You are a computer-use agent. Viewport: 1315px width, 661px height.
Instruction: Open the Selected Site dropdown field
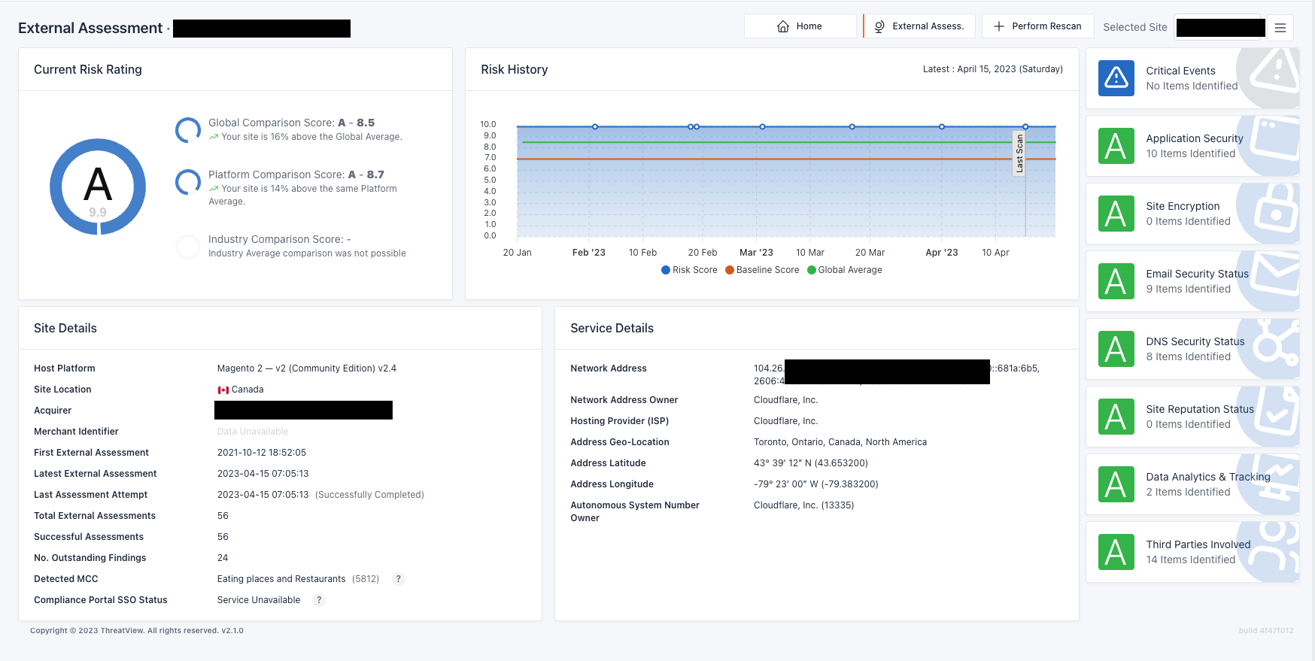click(x=1219, y=28)
